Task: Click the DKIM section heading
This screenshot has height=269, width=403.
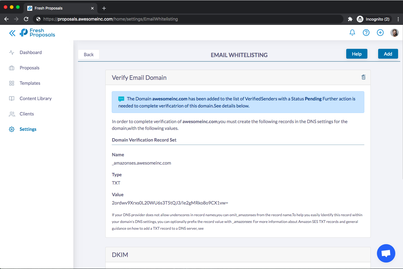Action: [120, 255]
